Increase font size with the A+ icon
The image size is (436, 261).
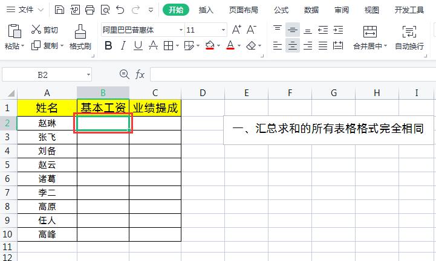pos(236,30)
